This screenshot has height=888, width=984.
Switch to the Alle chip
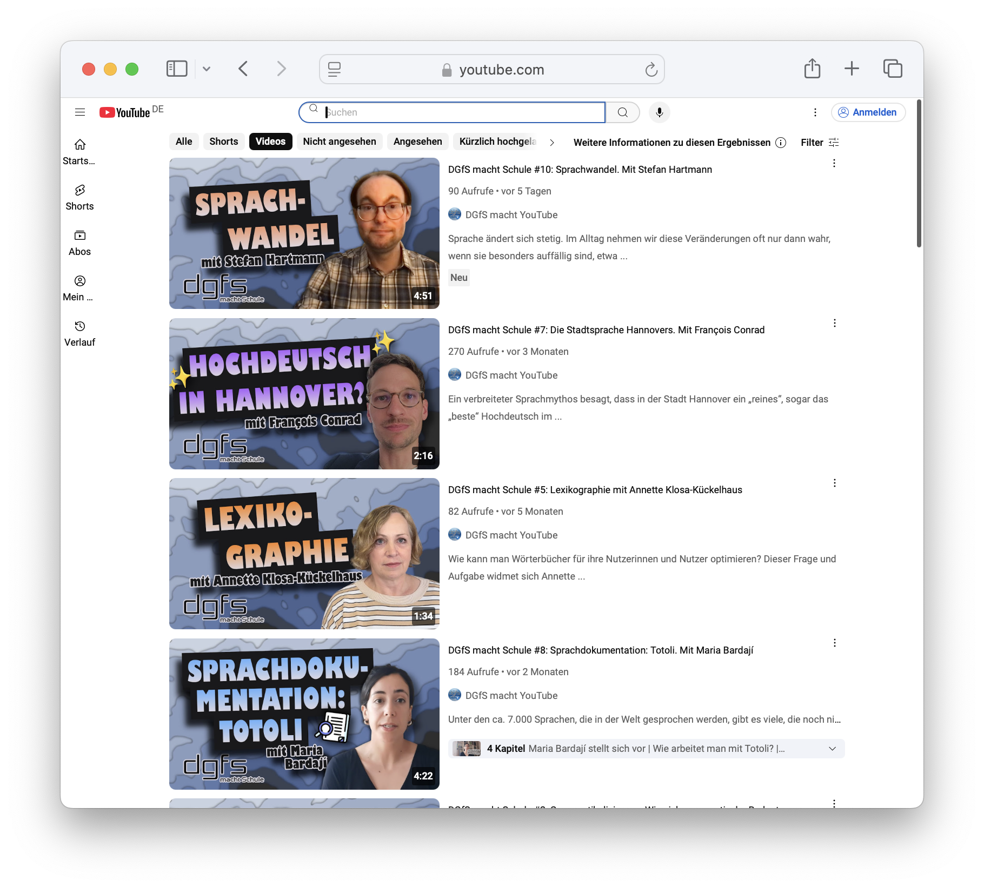184,142
